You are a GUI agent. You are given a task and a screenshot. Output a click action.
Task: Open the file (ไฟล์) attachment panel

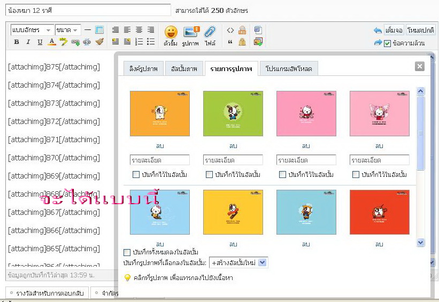click(210, 36)
